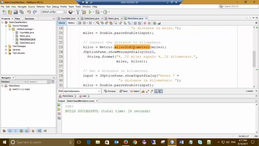The width and height of the screenshot is (259, 146).
Task: Click the Open Project toolbar icon
Action: pos(16,12)
